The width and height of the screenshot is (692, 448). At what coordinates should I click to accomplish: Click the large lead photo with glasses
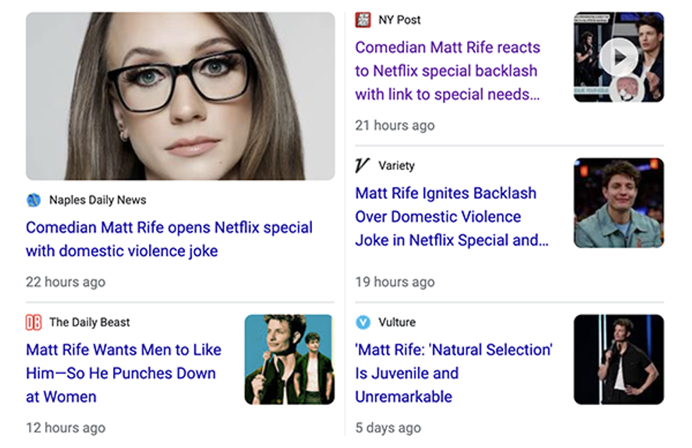coord(180,96)
